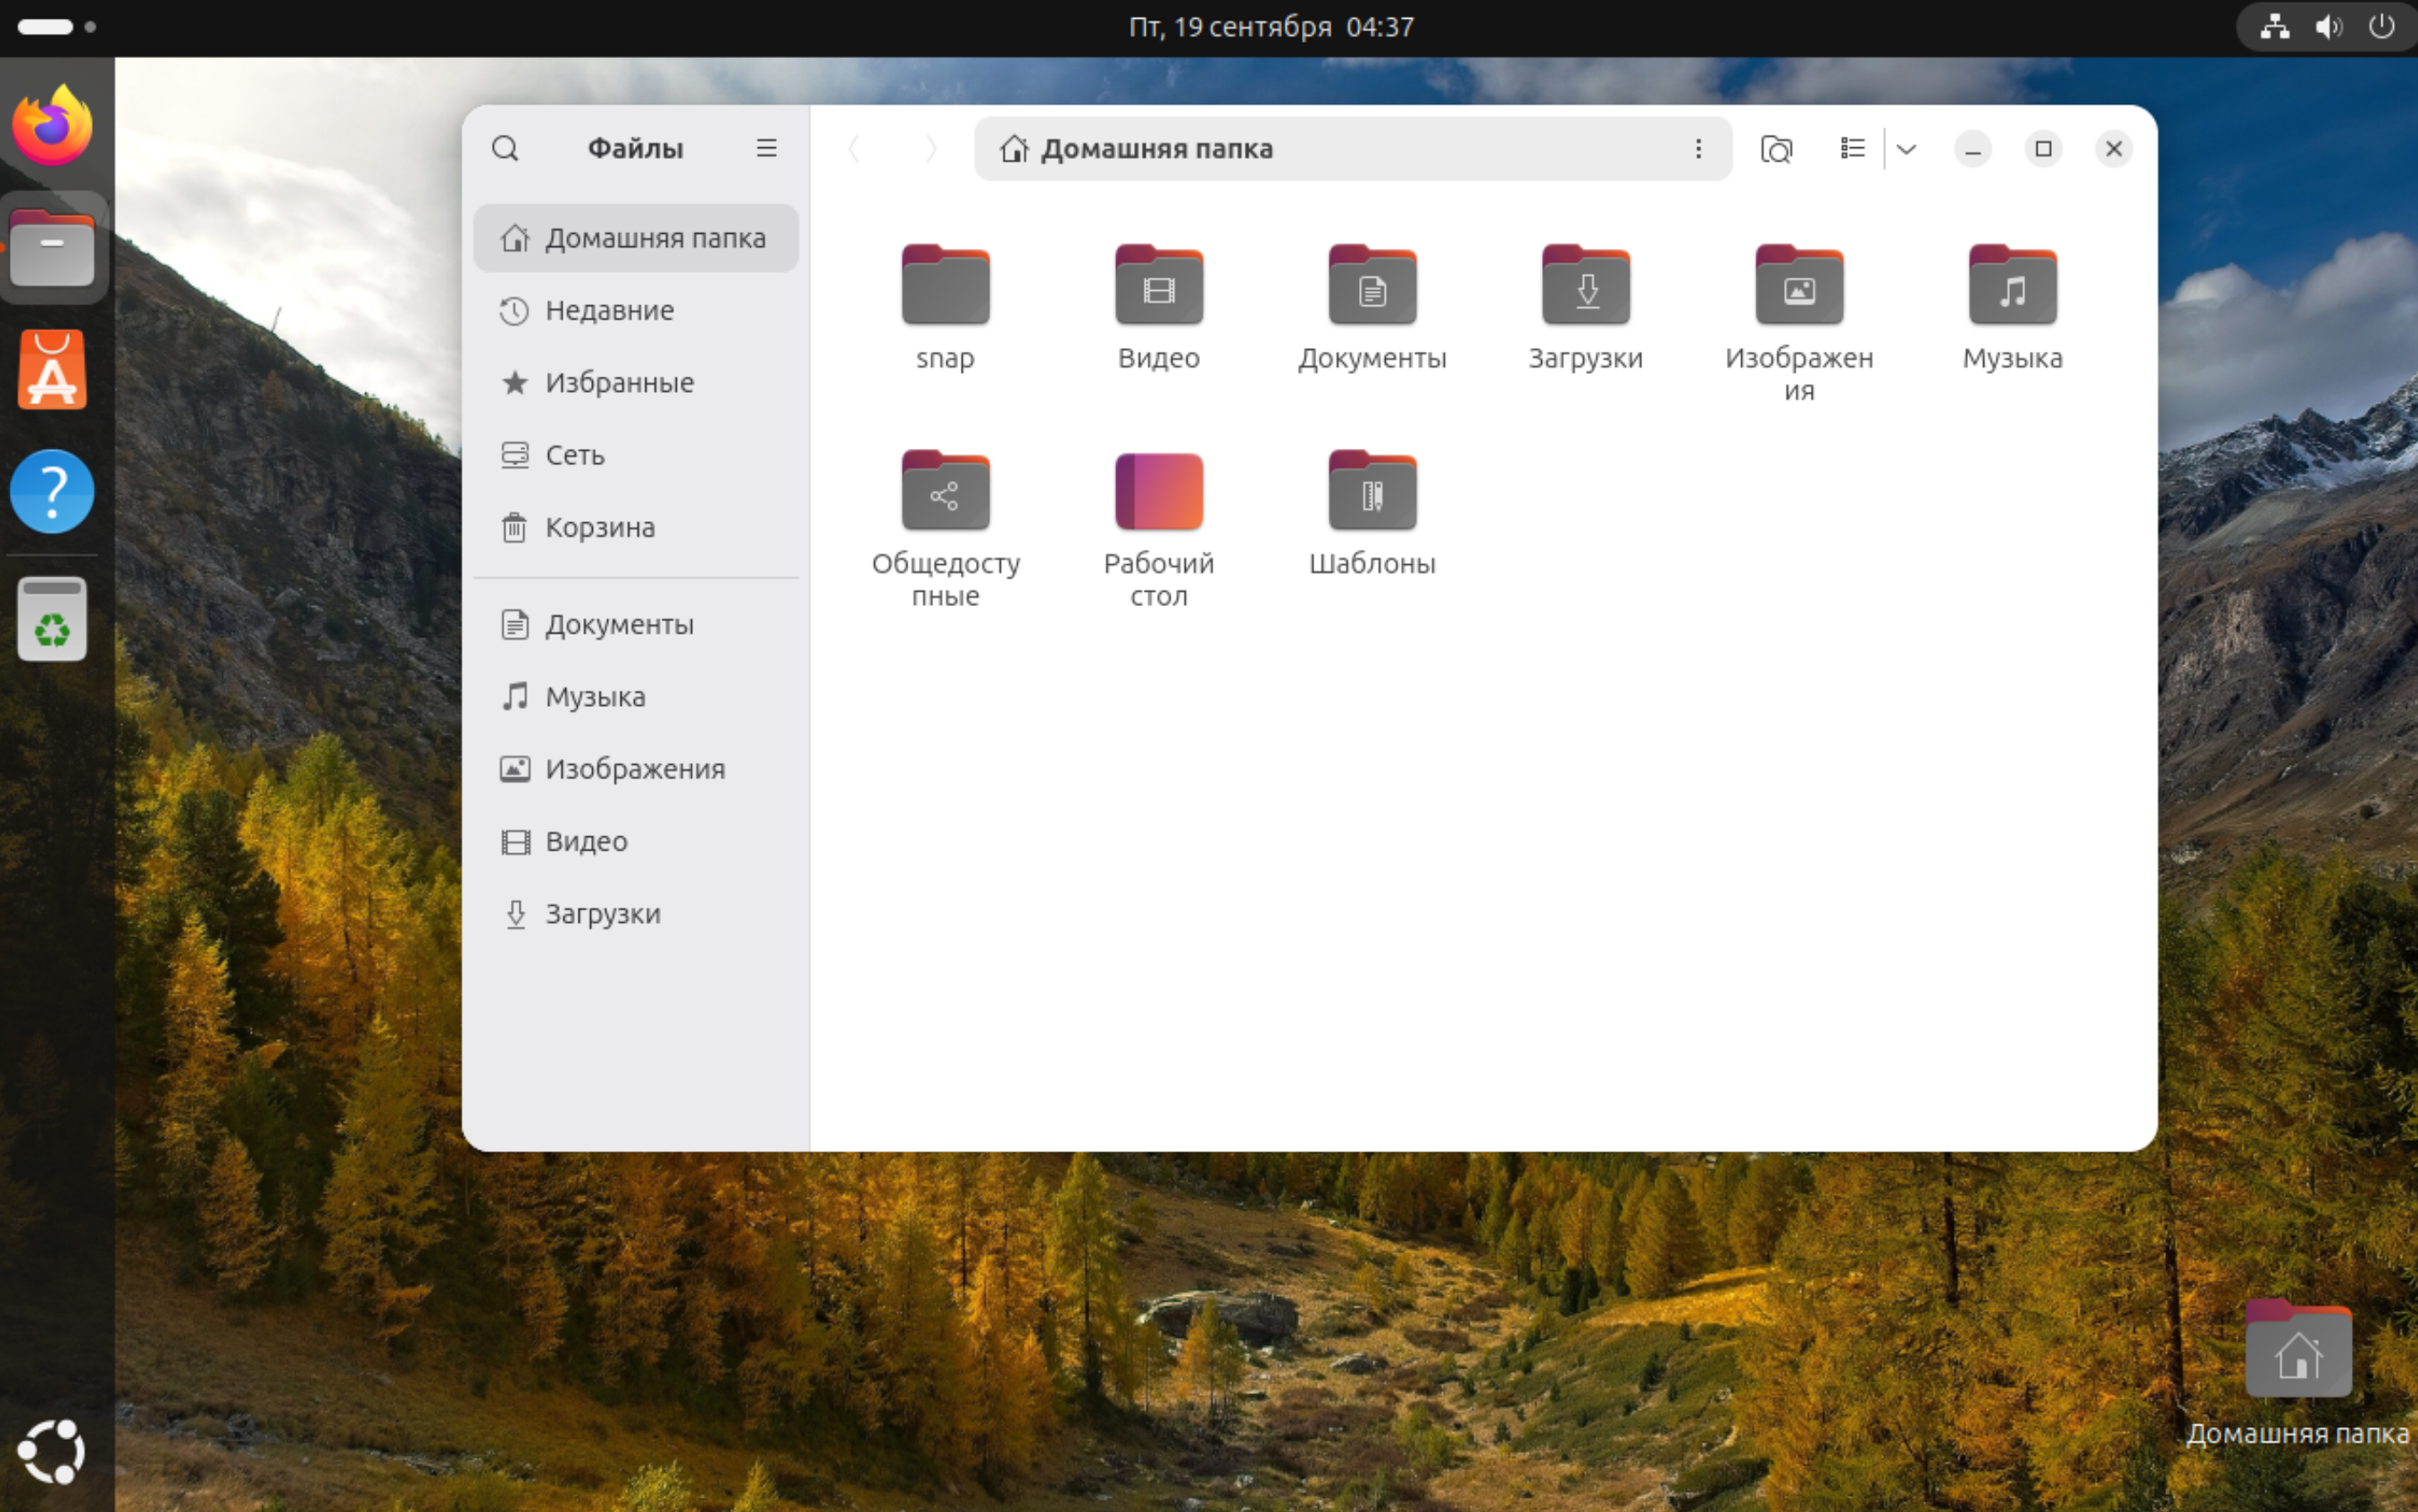Open the clock and calendar menu
This screenshot has width=2418, height=1512.
[x=1272, y=27]
